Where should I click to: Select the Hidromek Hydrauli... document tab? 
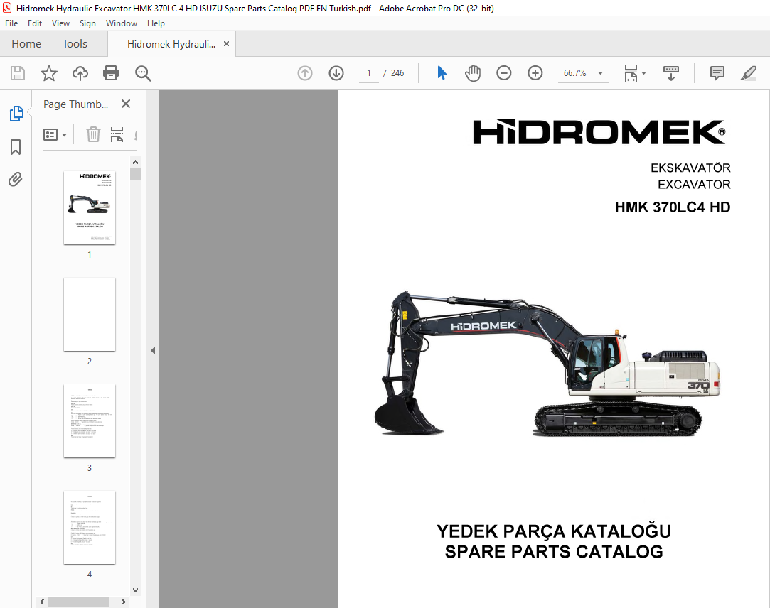pos(171,44)
